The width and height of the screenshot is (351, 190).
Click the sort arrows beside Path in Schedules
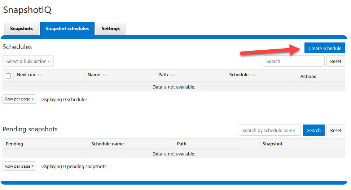172,75
